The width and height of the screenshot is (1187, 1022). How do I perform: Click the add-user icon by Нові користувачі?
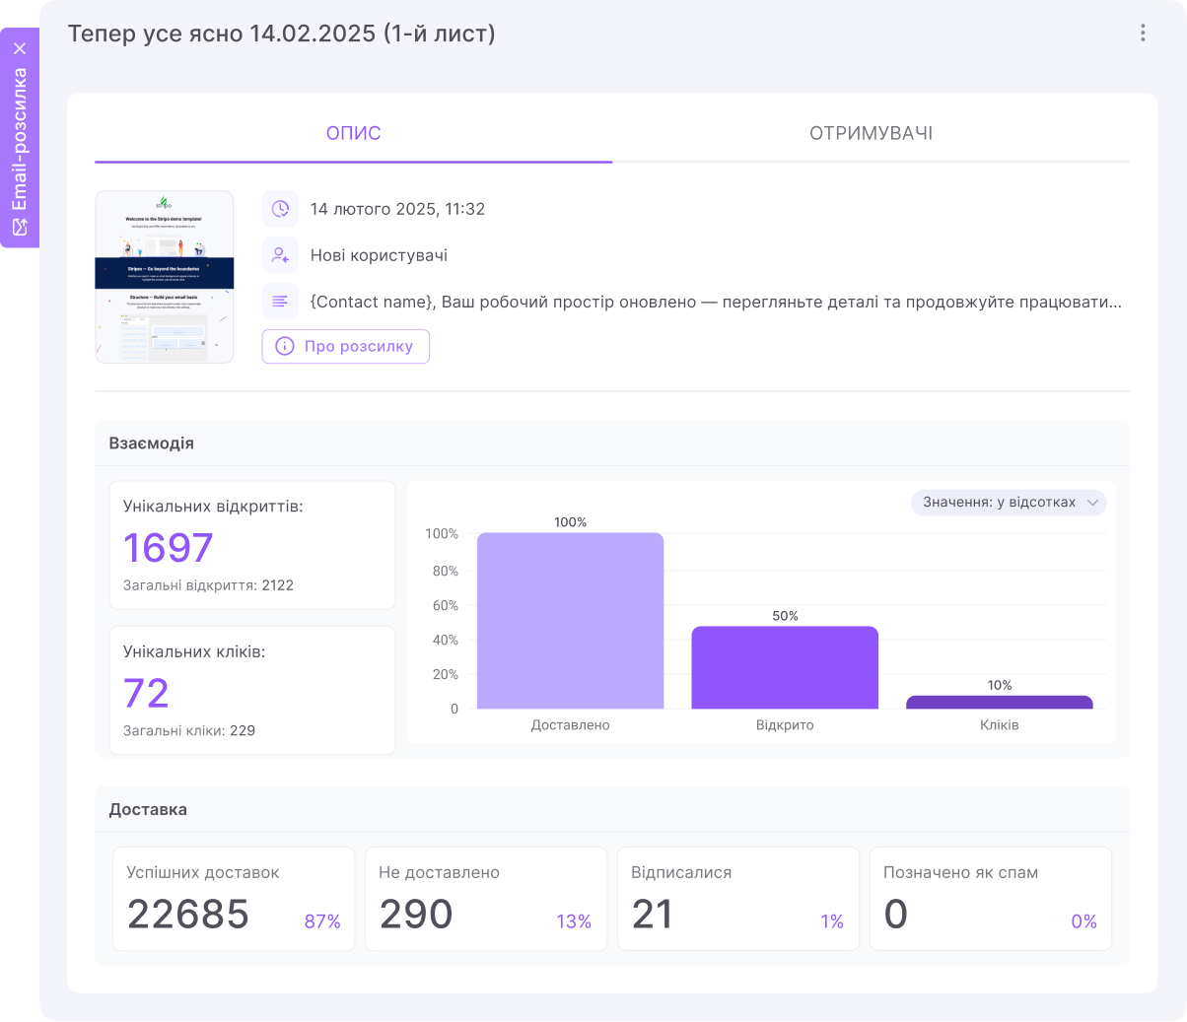click(x=280, y=255)
